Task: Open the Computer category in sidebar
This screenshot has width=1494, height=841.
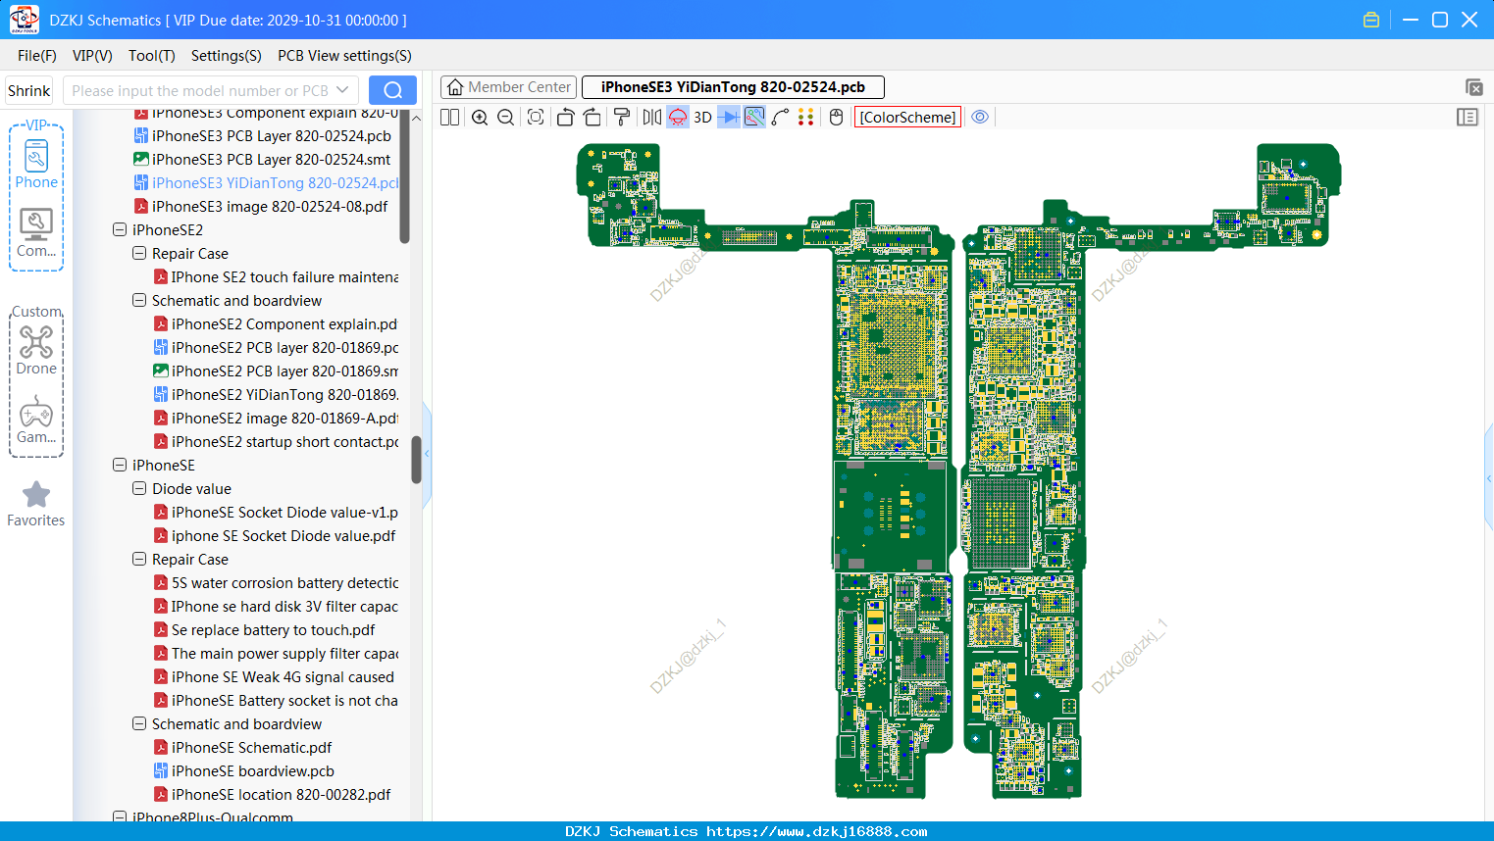Action: coord(36,233)
